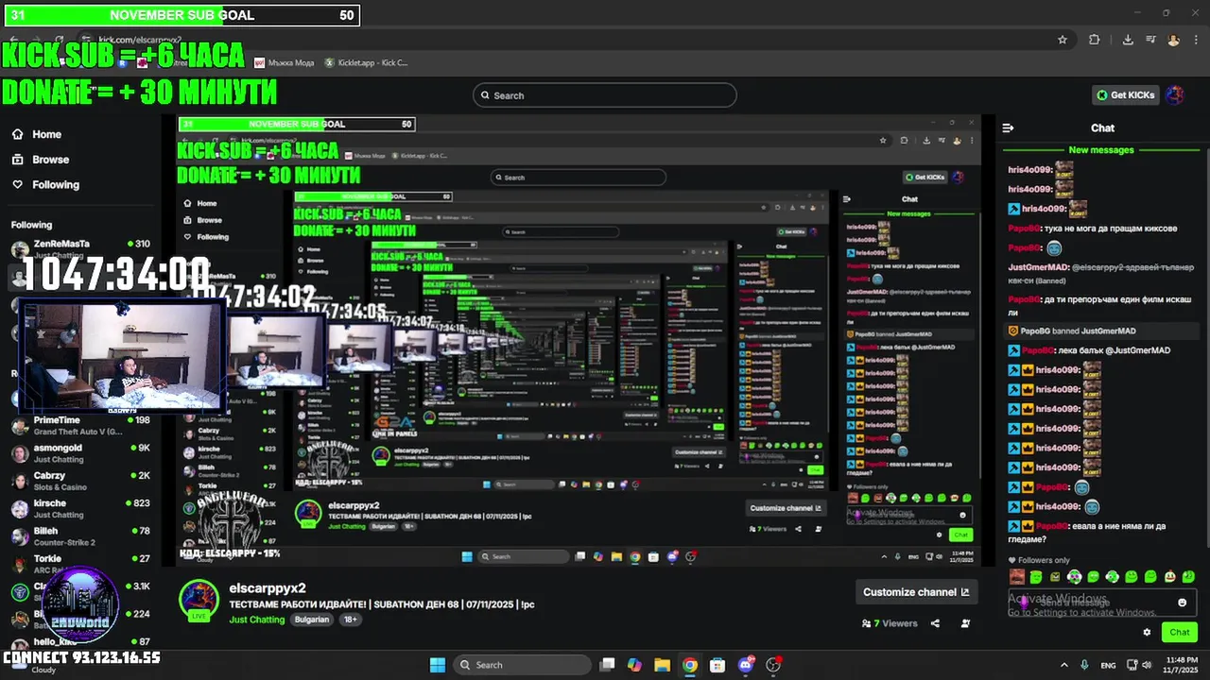Click the Bulgarian language tag
Viewport: 1210px width, 680px height.
(x=312, y=620)
